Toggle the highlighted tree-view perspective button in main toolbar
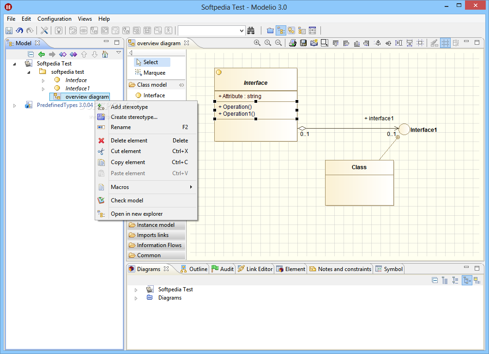 point(281,30)
